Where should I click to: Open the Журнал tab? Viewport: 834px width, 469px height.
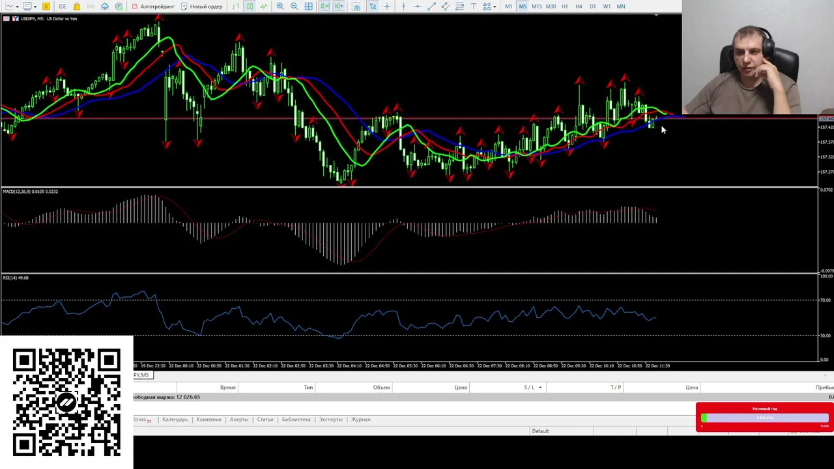[360, 419]
